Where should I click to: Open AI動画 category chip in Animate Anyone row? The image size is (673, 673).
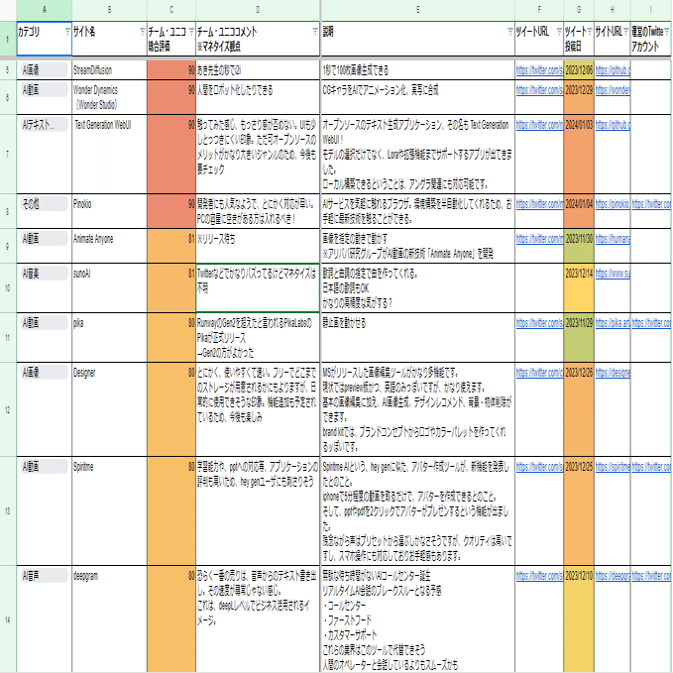[45, 239]
